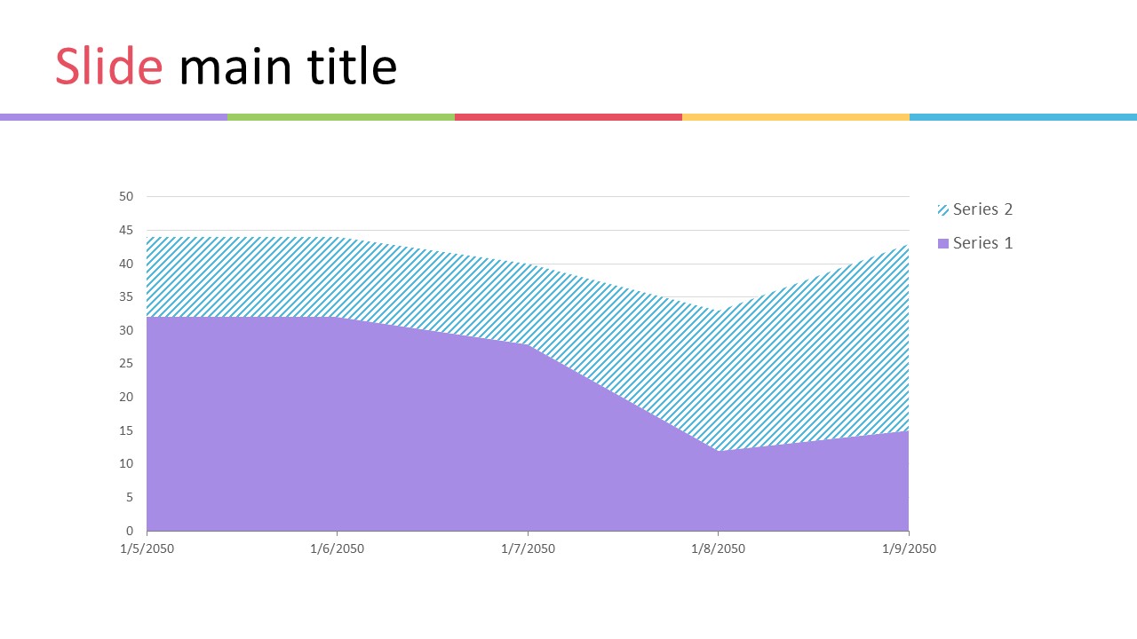Viewport: 1137px width, 639px height.
Task: Select the "Series 2" legend label
Action: (x=982, y=209)
